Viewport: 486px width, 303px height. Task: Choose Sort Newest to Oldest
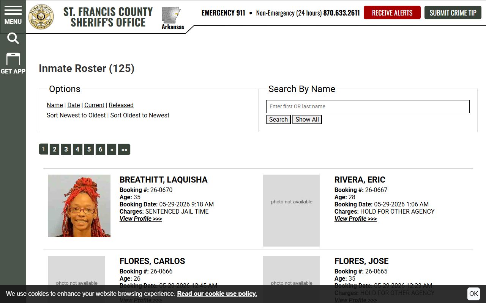(76, 115)
